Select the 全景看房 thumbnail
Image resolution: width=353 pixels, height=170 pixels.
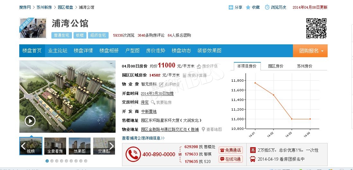tap(55, 146)
